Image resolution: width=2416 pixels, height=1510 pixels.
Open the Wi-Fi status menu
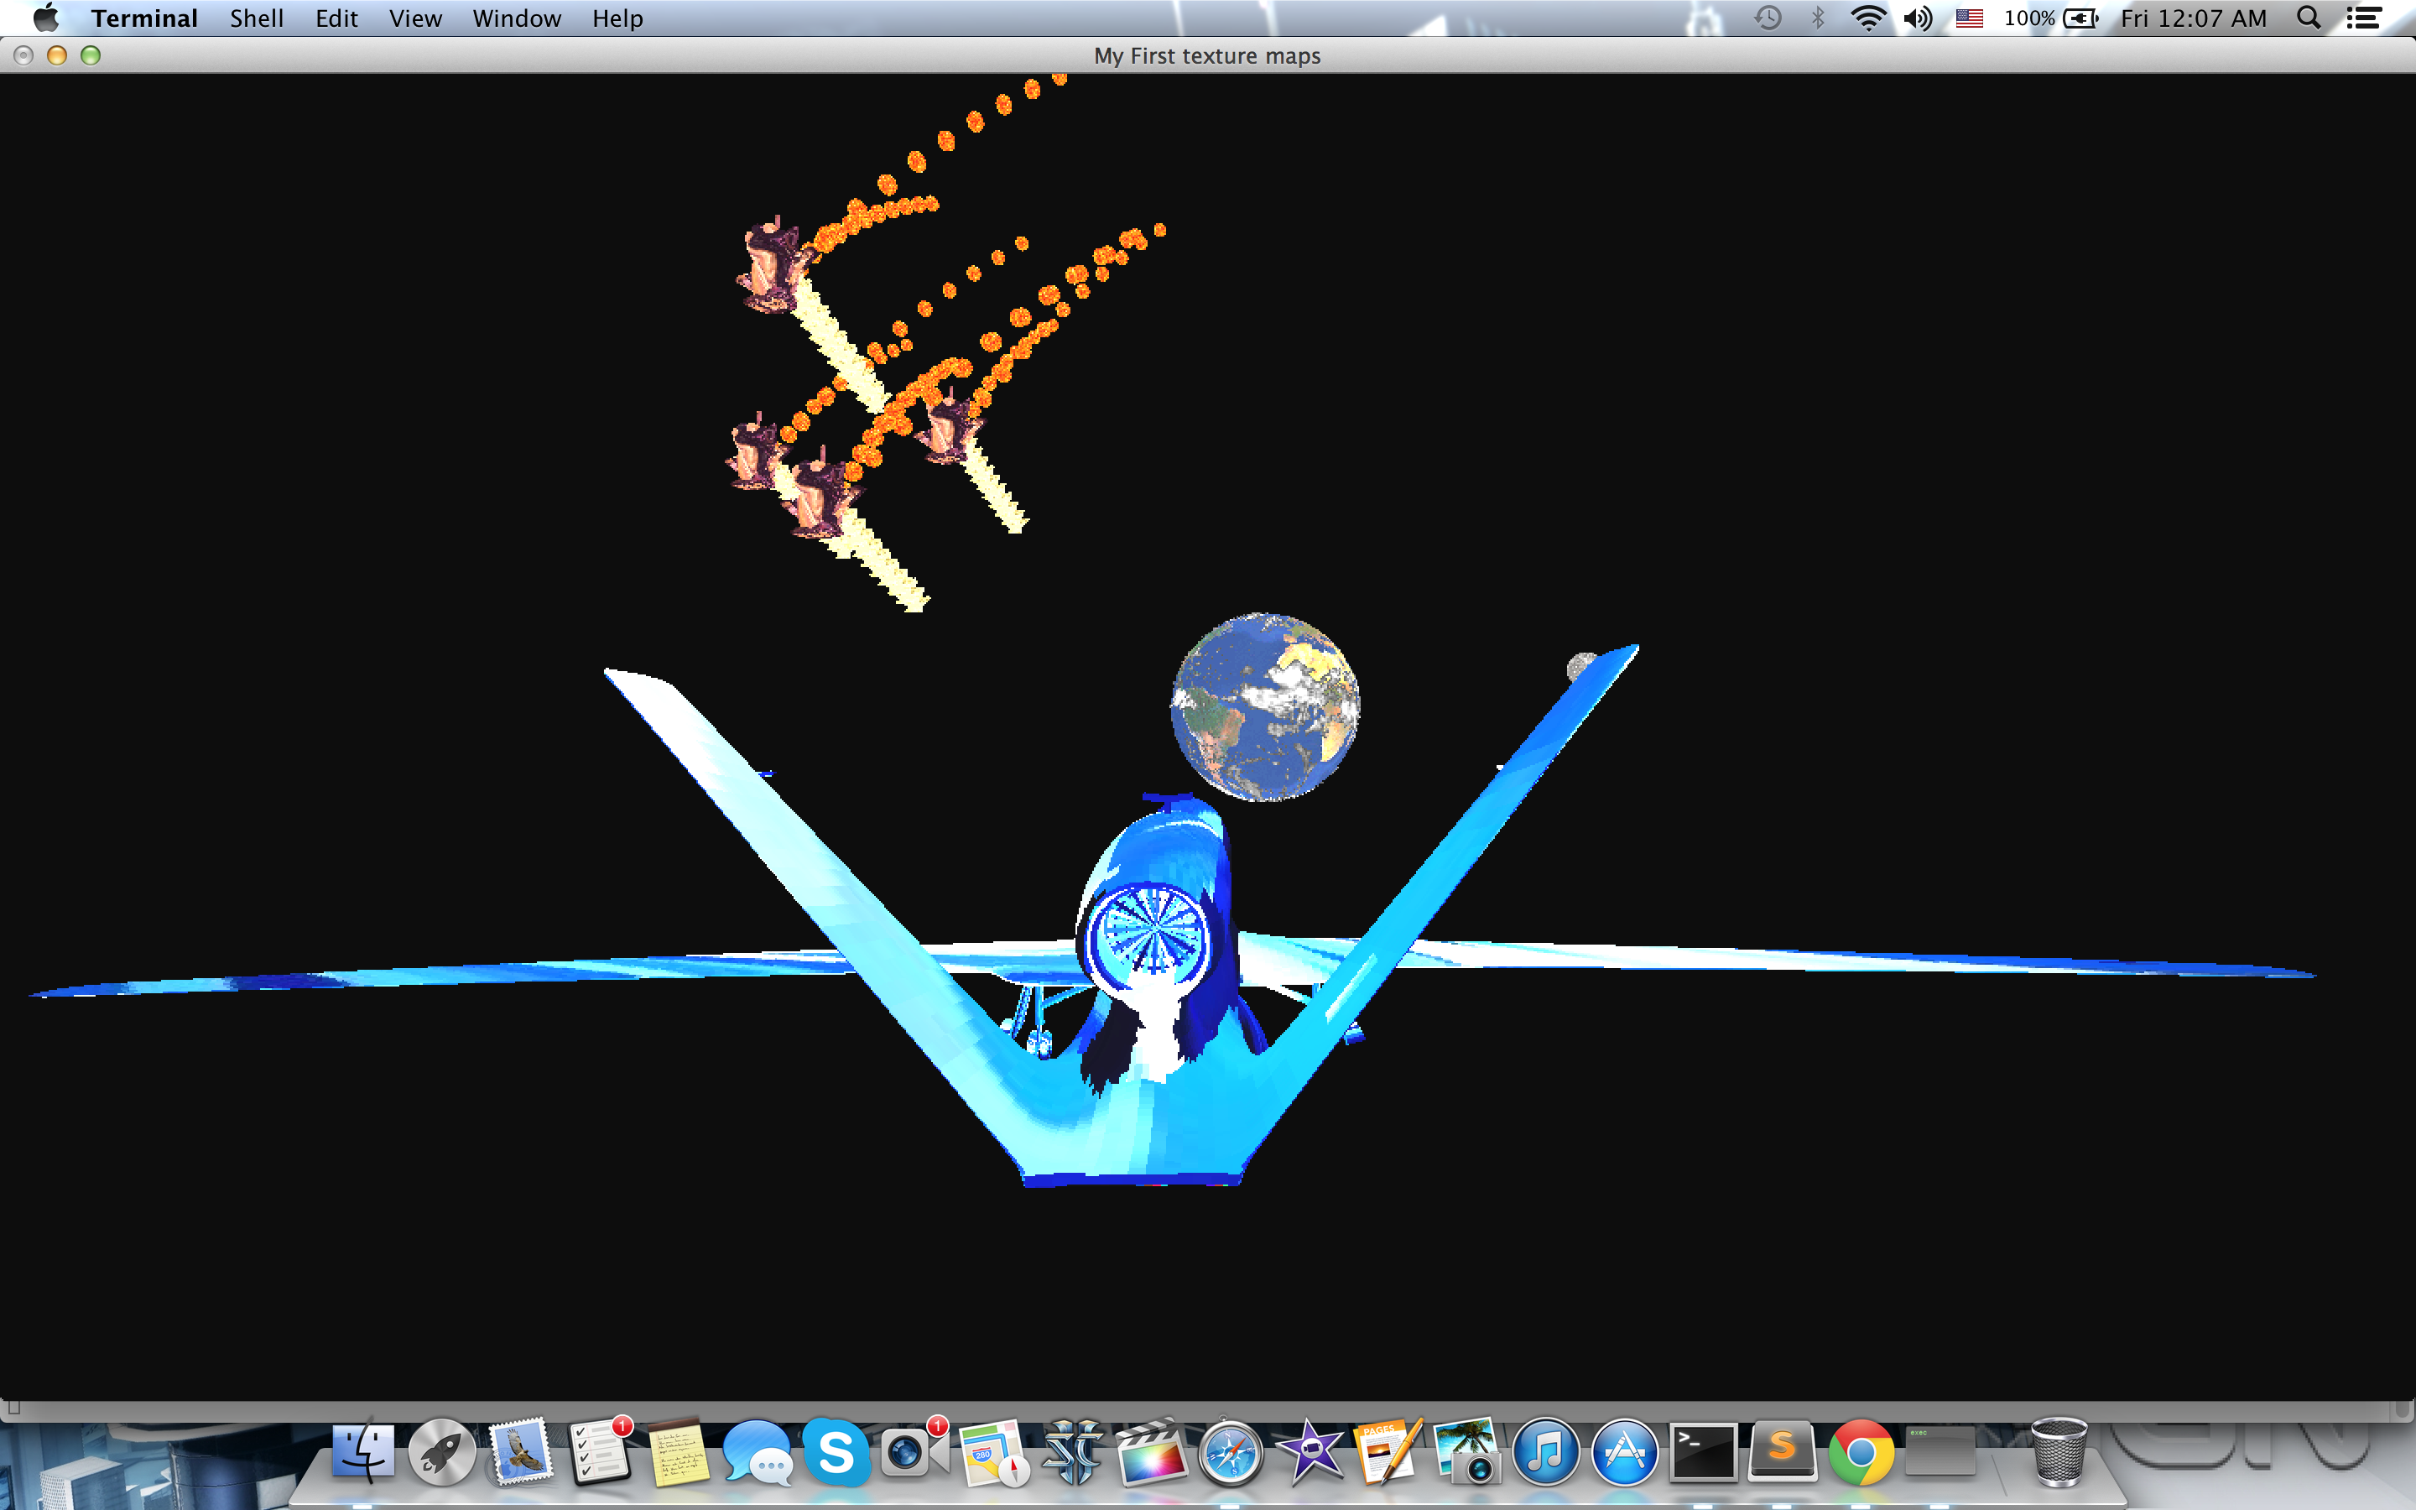click(1868, 18)
